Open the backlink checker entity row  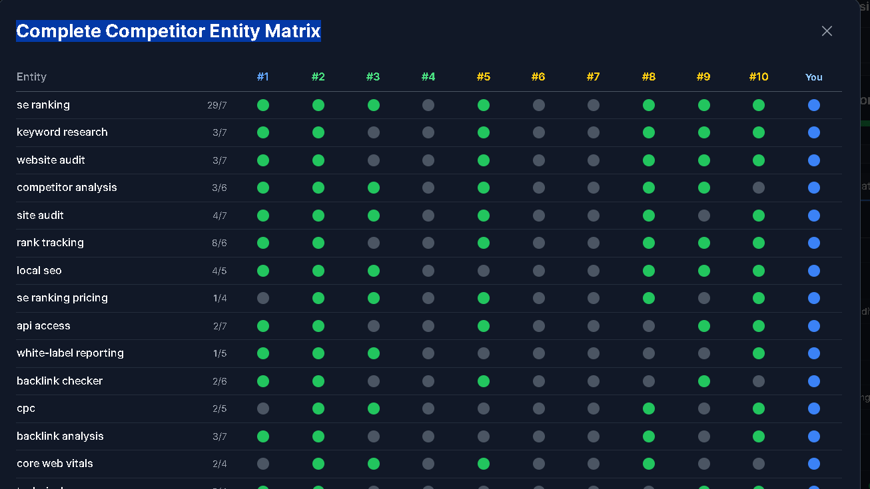point(59,381)
